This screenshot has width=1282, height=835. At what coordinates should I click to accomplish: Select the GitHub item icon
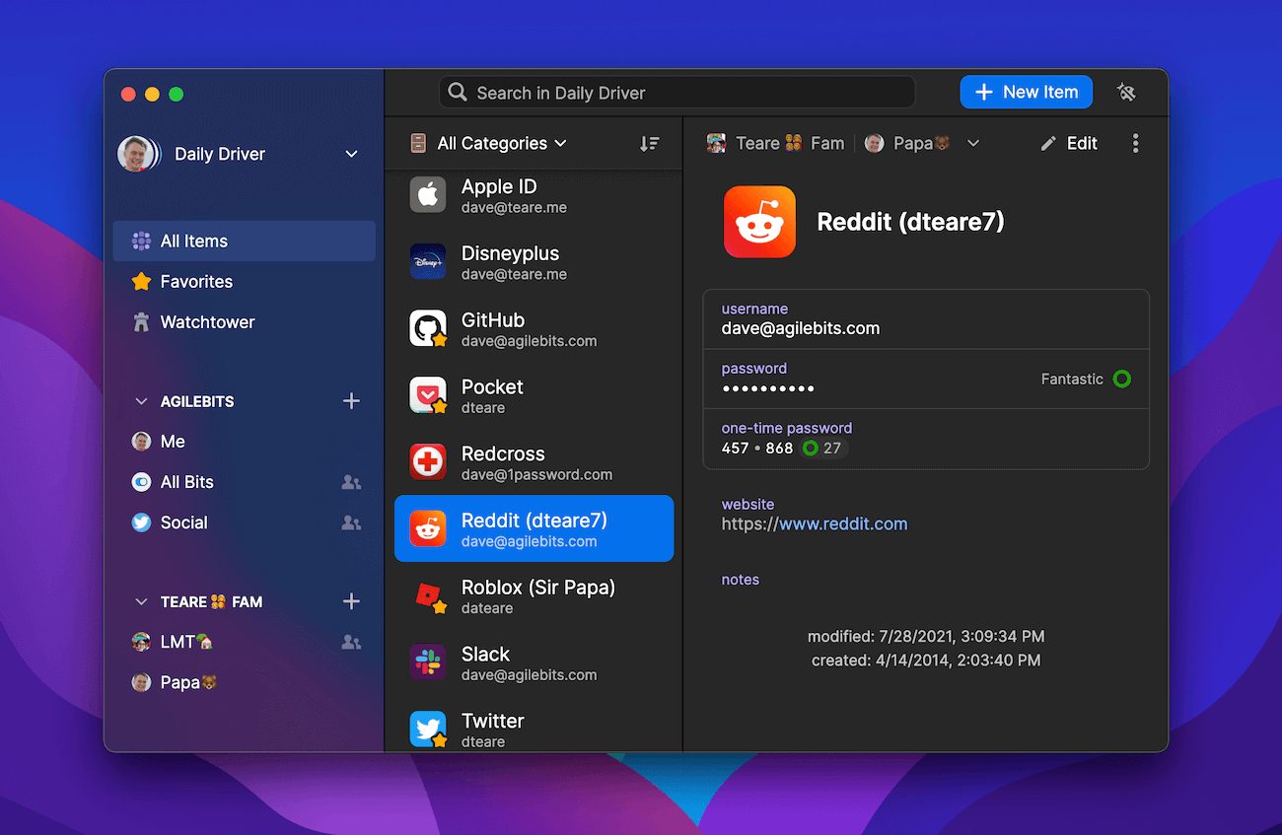tap(427, 329)
